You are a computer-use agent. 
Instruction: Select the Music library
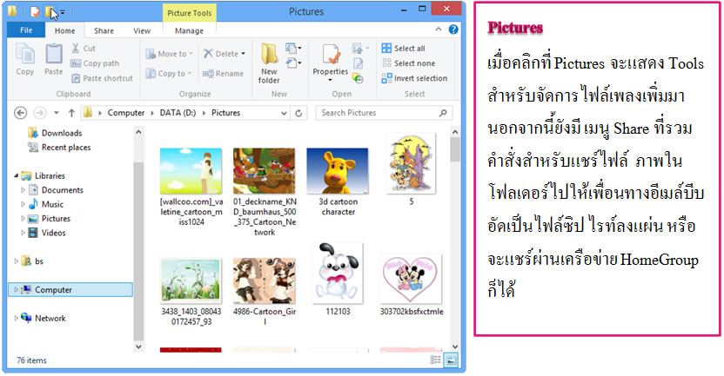(x=46, y=204)
